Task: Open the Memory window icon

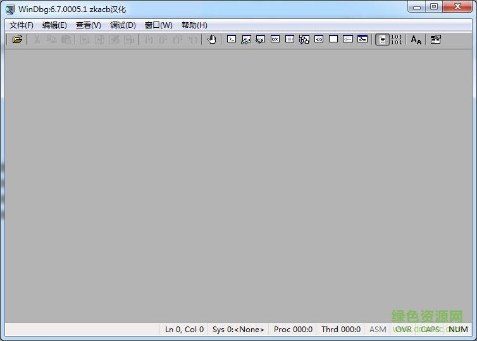Action: [290, 39]
